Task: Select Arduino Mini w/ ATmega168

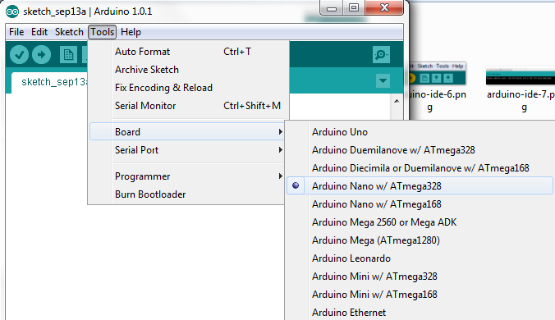Action: click(x=420, y=295)
